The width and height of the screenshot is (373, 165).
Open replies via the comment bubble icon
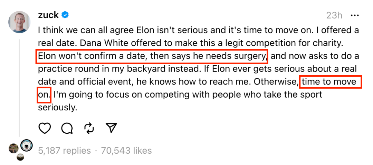coord(67,128)
